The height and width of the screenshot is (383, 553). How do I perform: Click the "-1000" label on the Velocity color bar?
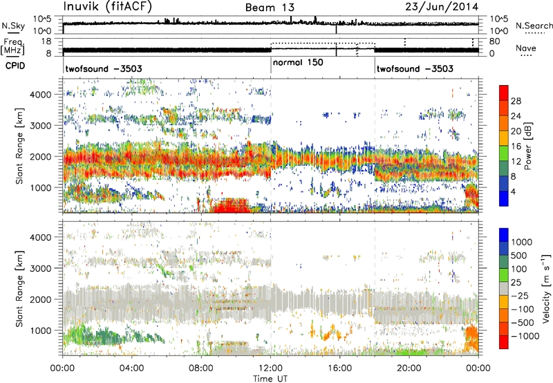pyautogui.click(x=525, y=336)
